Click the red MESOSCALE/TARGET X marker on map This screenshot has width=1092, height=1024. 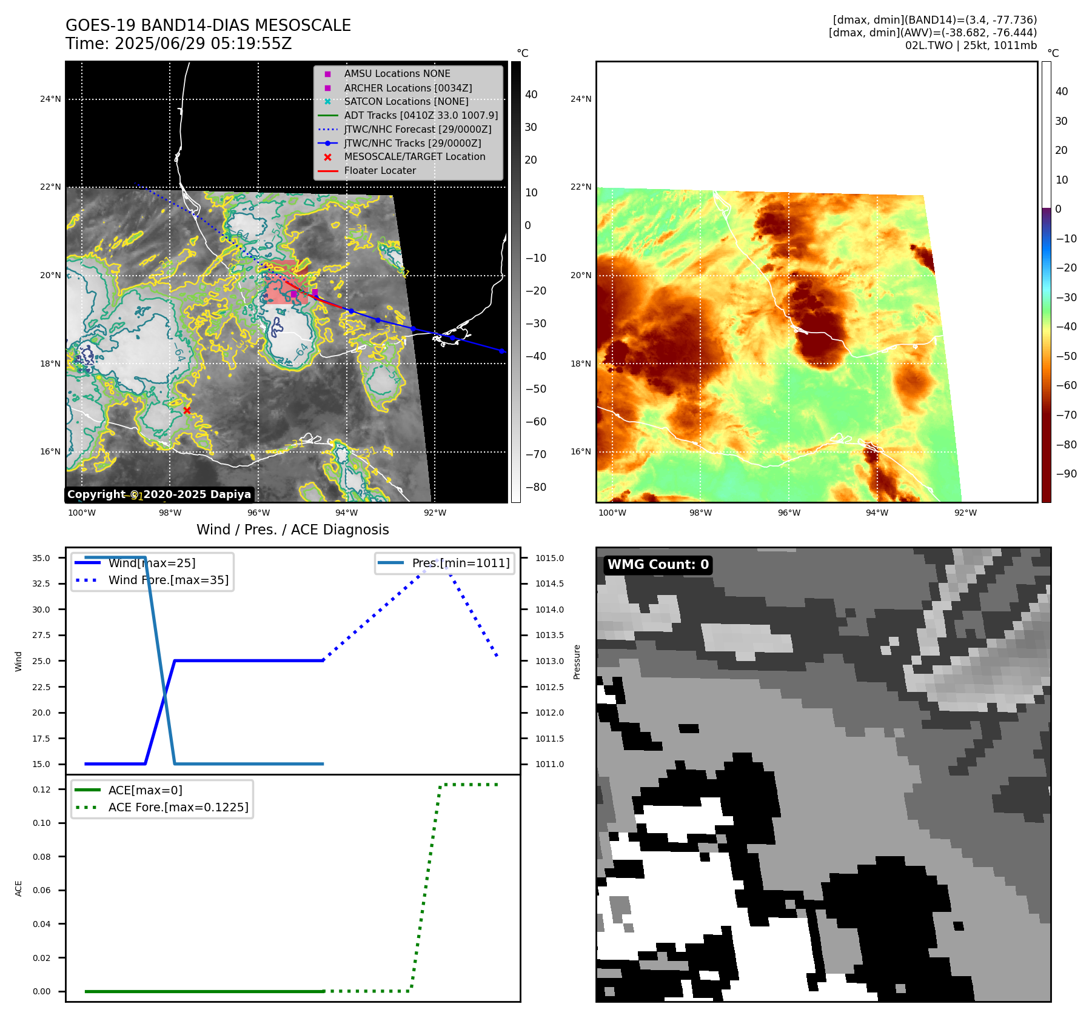(187, 410)
